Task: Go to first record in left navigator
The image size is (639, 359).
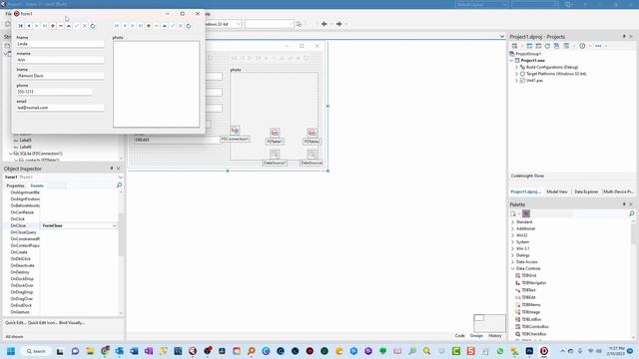Action: (21, 26)
